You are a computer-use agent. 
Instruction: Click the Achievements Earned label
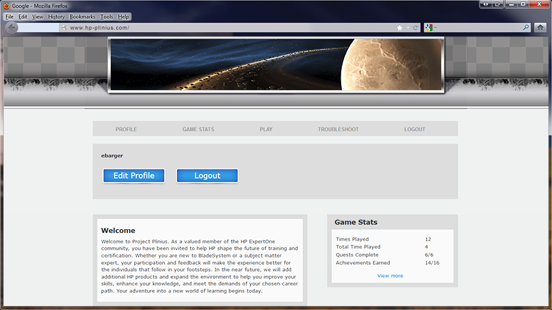tap(363, 263)
